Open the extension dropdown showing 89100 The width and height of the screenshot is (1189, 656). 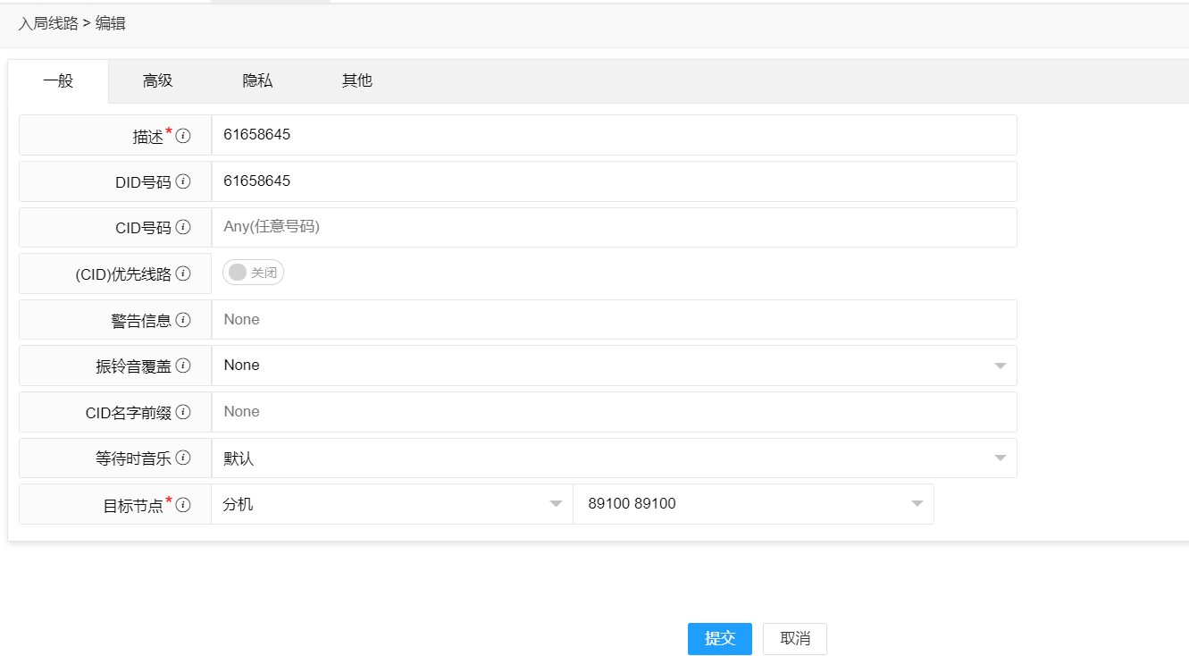tap(916, 503)
